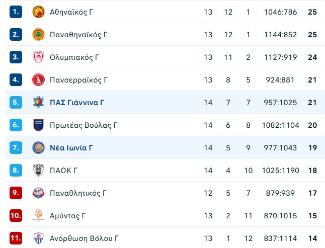
Task: Click the ΠΑΣ Γιάννινα Γ team logo
Action: [38, 103]
